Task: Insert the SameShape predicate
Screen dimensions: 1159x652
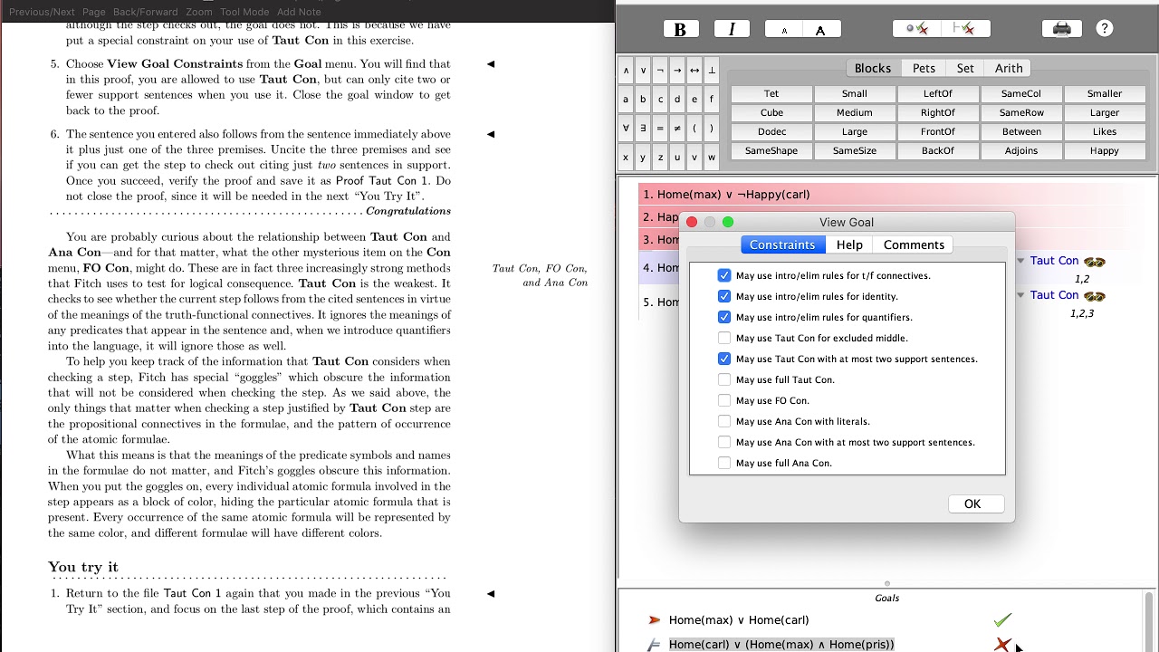Action: click(771, 150)
